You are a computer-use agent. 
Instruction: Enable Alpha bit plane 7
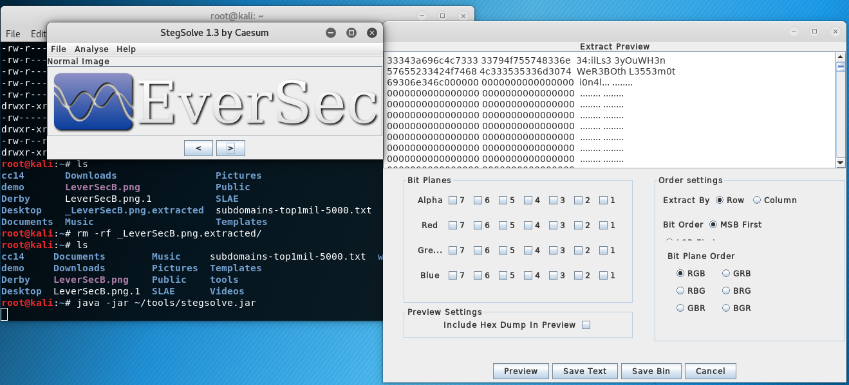[453, 200]
